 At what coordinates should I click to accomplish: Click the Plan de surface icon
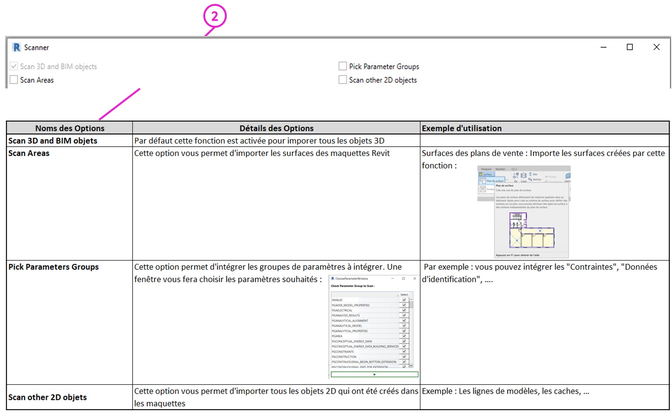pos(483,181)
